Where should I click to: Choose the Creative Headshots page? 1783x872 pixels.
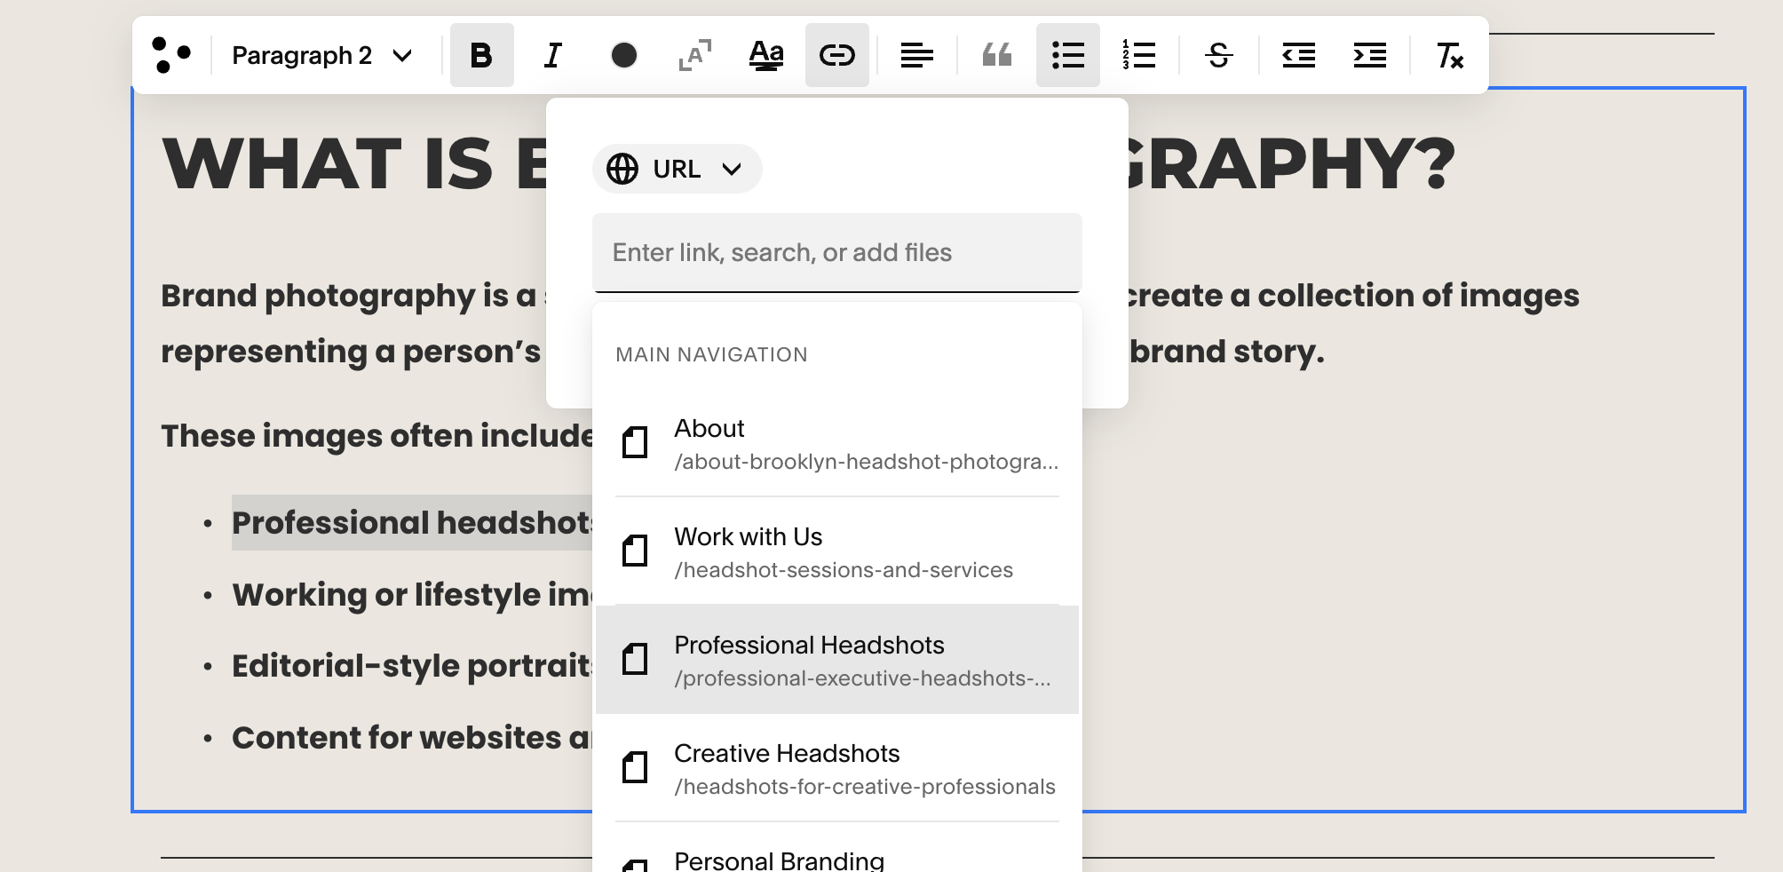[x=836, y=768]
